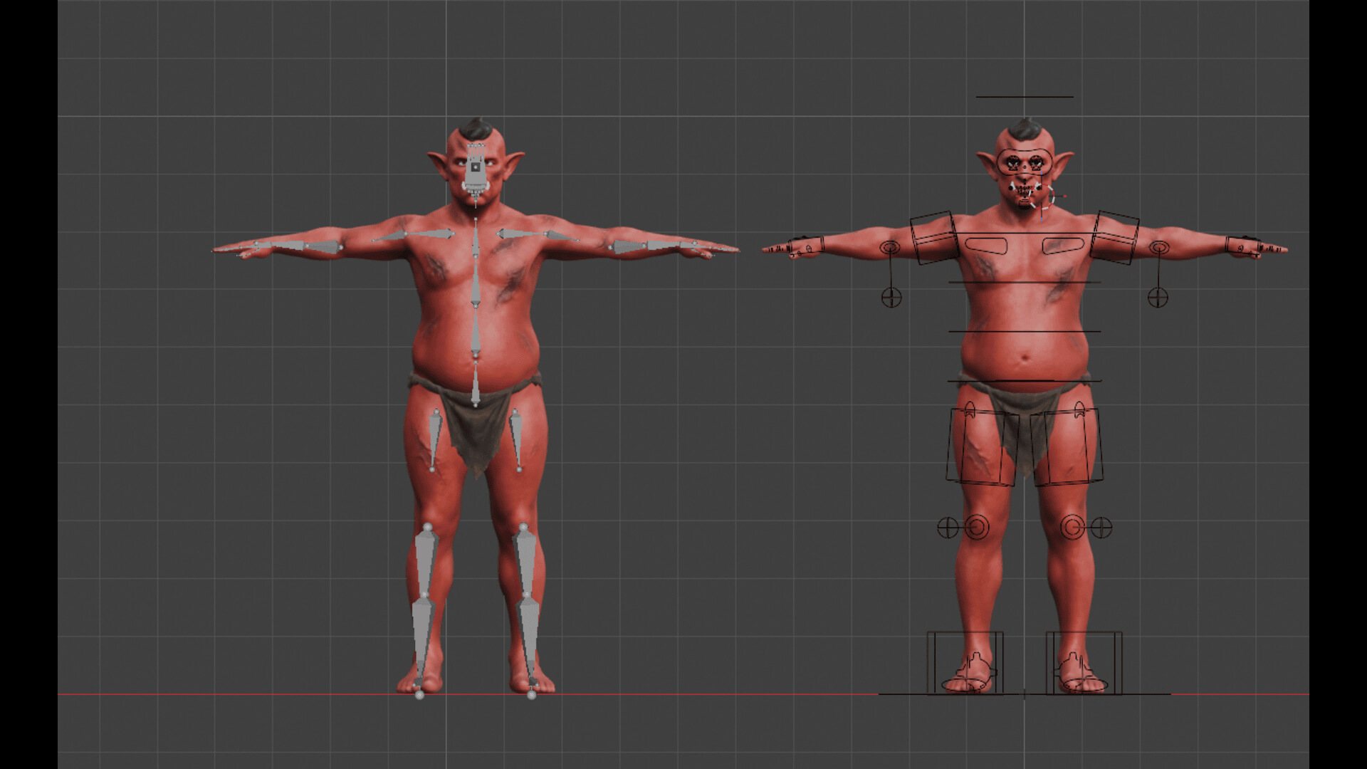Select hand control on control-rig's screen-right hand
Viewport: 1367px width, 769px height.
point(1244,246)
